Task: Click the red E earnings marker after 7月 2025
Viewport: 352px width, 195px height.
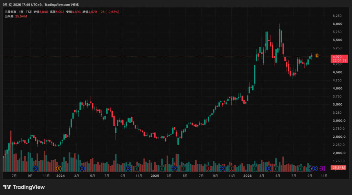Action: pyautogui.click(x=208, y=168)
